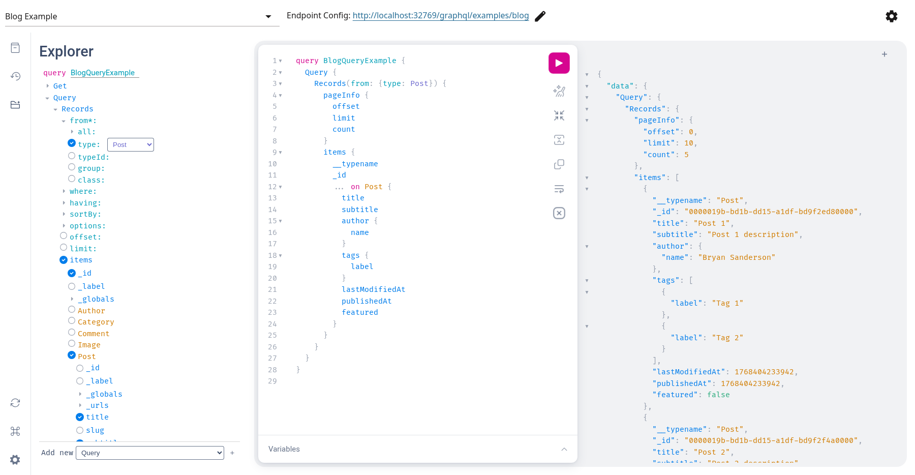Click the re-fetch schema icon
Image resolution: width=915 pixels, height=475 pixels.
[x=15, y=402]
